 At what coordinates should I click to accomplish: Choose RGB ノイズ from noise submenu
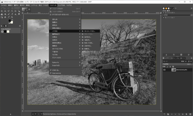coord(91,43)
